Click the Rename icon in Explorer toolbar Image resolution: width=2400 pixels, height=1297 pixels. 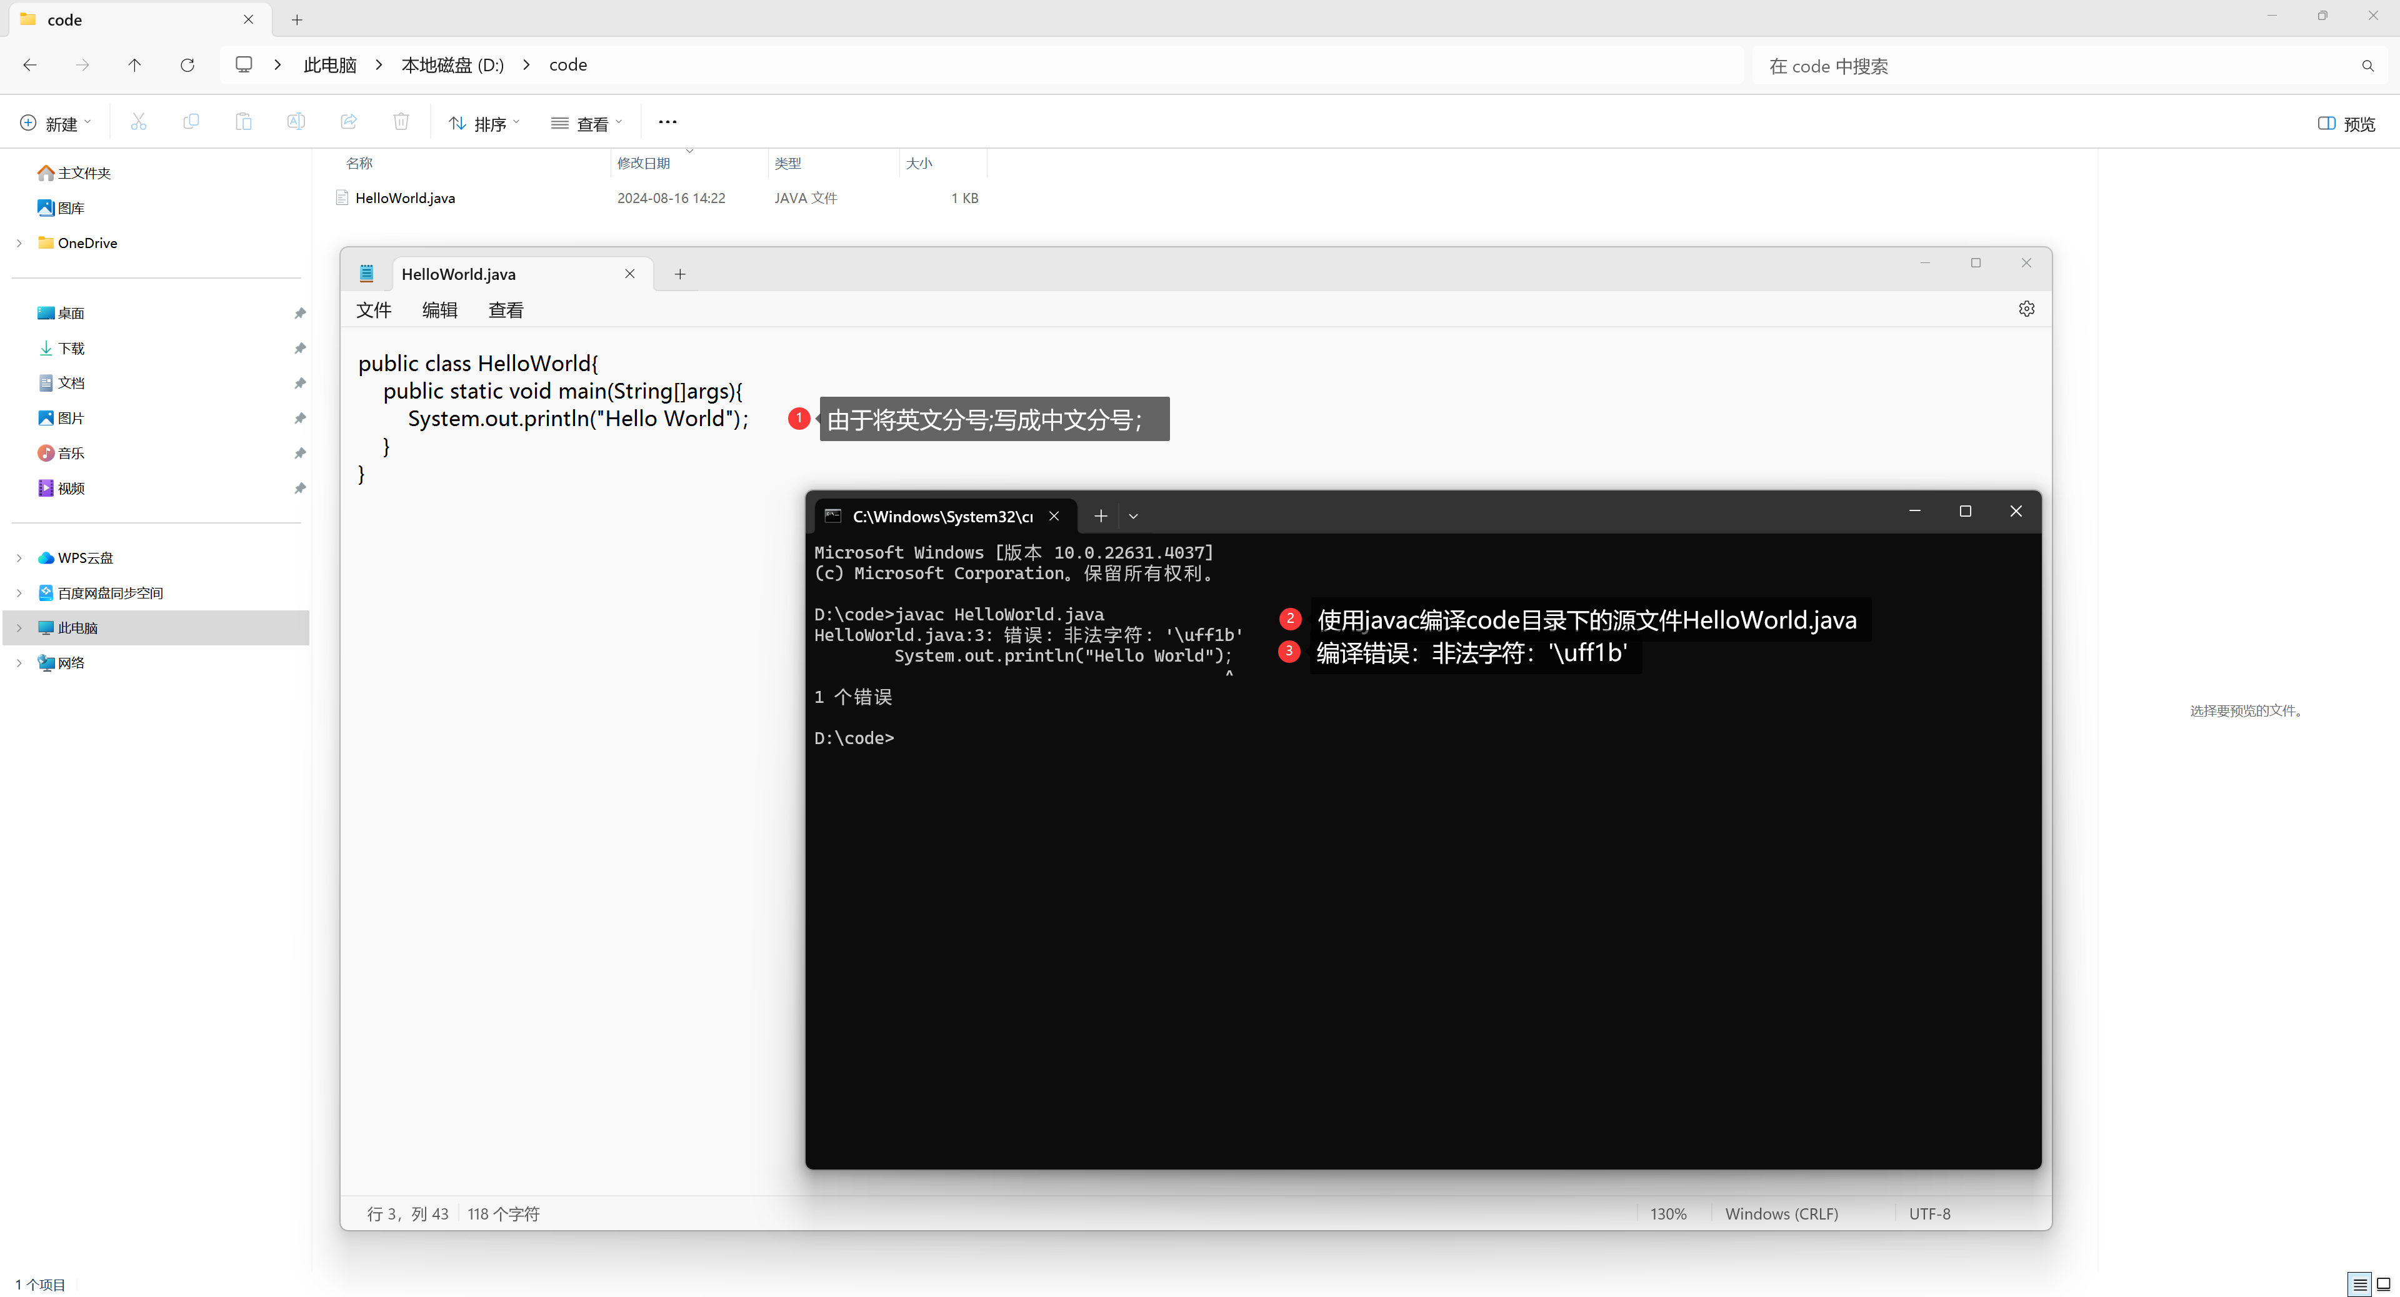pos(296,122)
